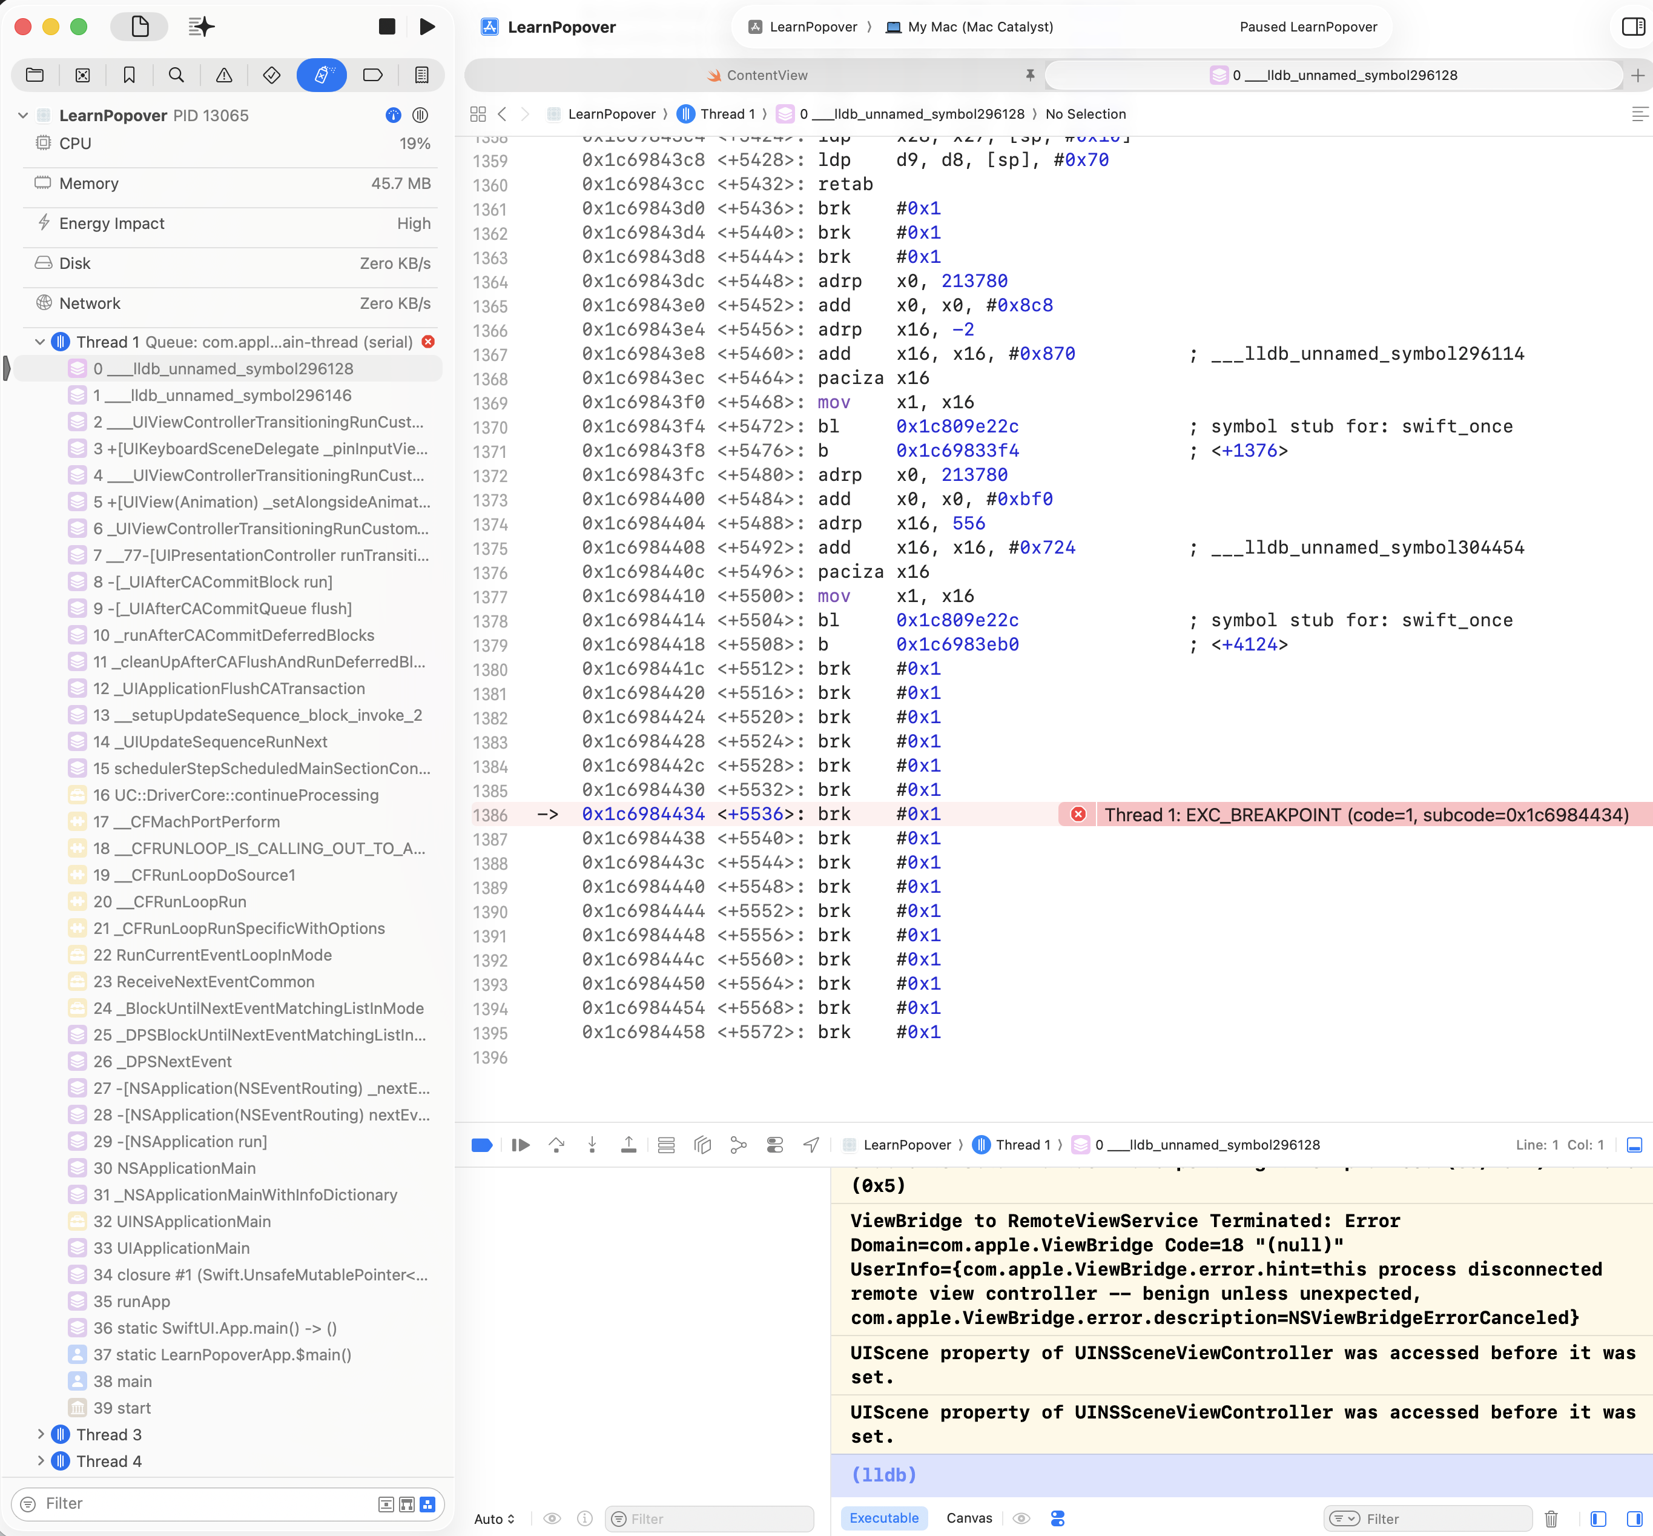The height and width of the screenshot is (1536, 1653).
Task: Click the Run play button
Action: (x=427, y=27)
